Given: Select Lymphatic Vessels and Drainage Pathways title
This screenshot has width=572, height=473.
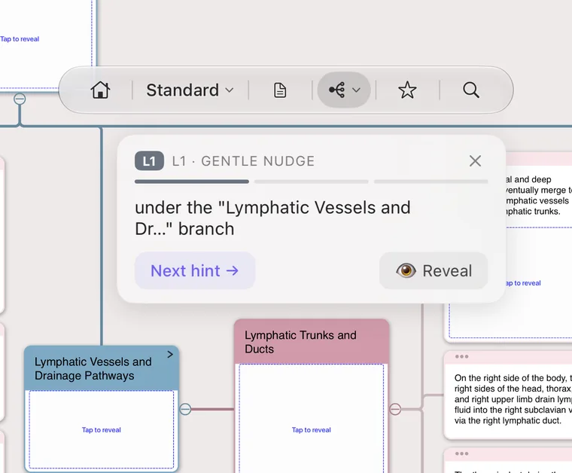Looking at the screenshot, I should [x=93, y=368].
